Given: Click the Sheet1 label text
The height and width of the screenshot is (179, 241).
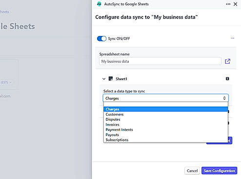Looking at the screenshot, I should (121, 79).
